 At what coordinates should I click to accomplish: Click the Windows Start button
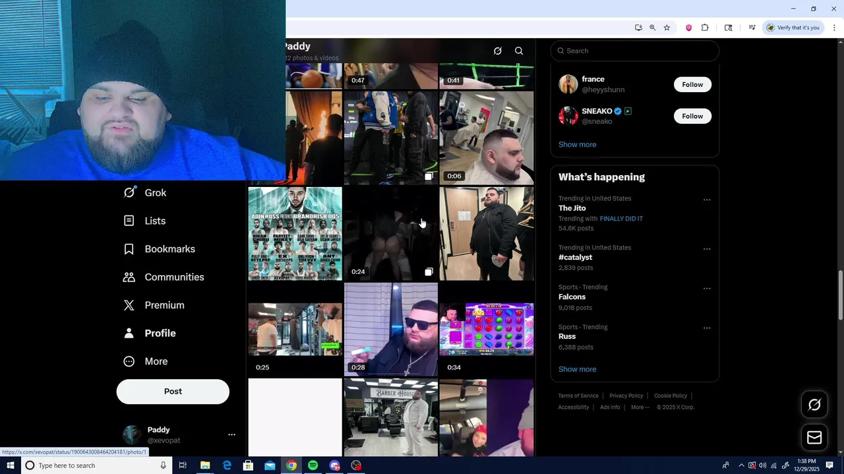(x=11, y=465)
